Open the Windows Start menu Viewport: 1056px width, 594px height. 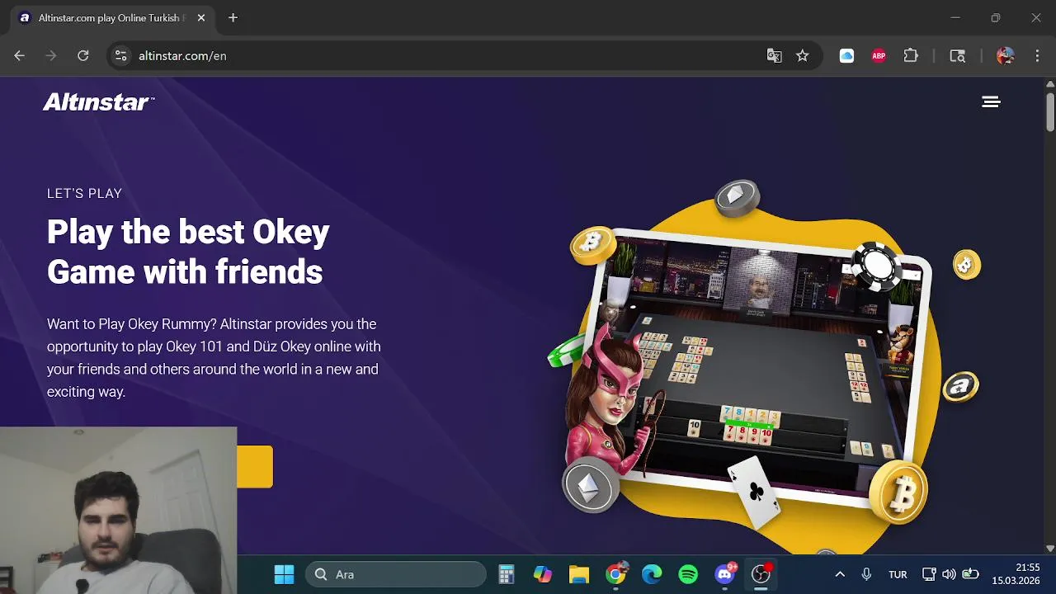click(284, 574)
